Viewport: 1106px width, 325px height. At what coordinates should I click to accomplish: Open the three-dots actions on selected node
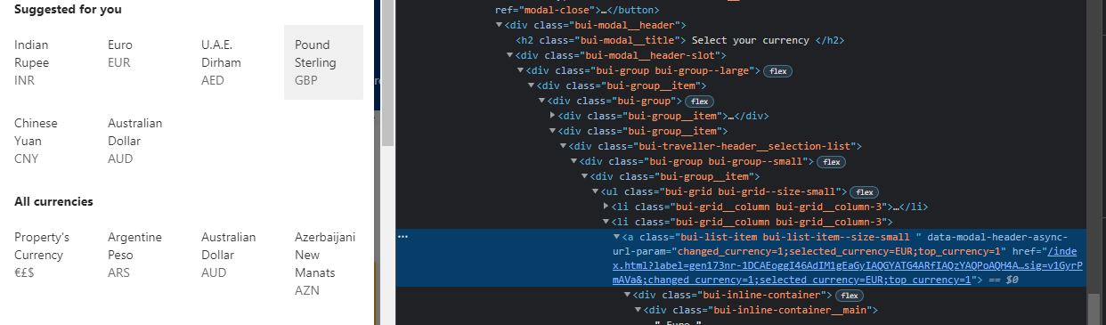point(403,237)
